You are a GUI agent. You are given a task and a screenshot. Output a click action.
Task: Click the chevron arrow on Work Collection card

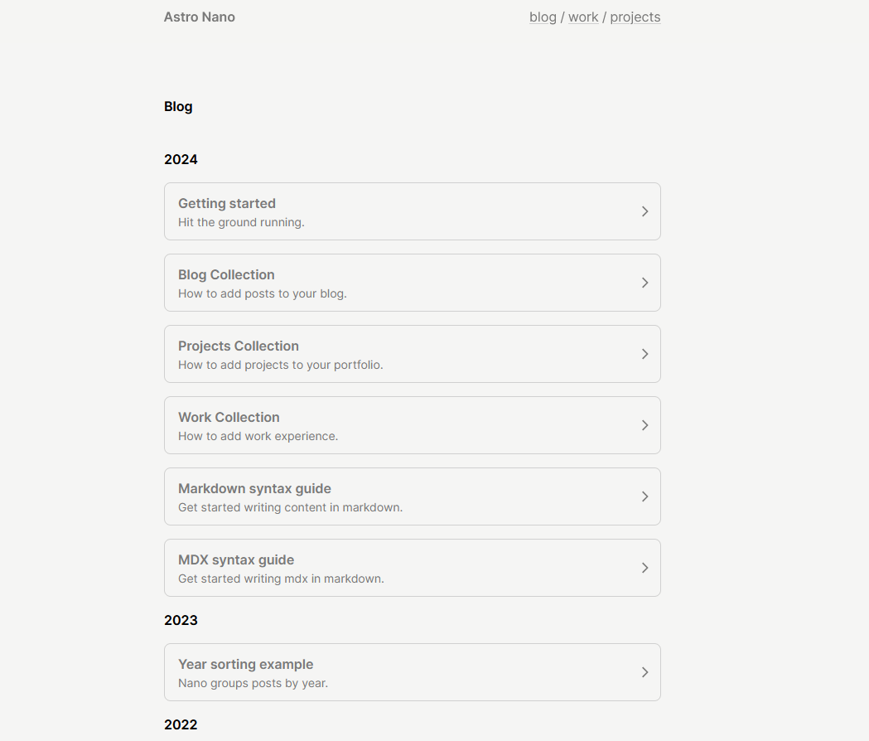(x=645, y=425)
